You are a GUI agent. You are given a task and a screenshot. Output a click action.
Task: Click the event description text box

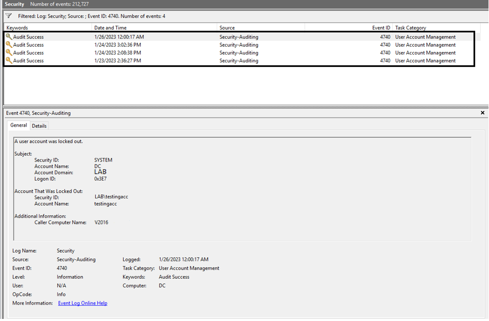pos(242,189)
